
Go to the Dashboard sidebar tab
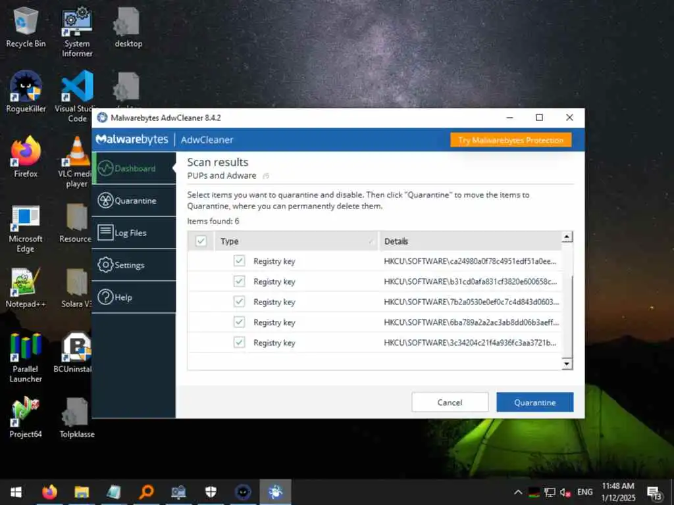(134, 168)
